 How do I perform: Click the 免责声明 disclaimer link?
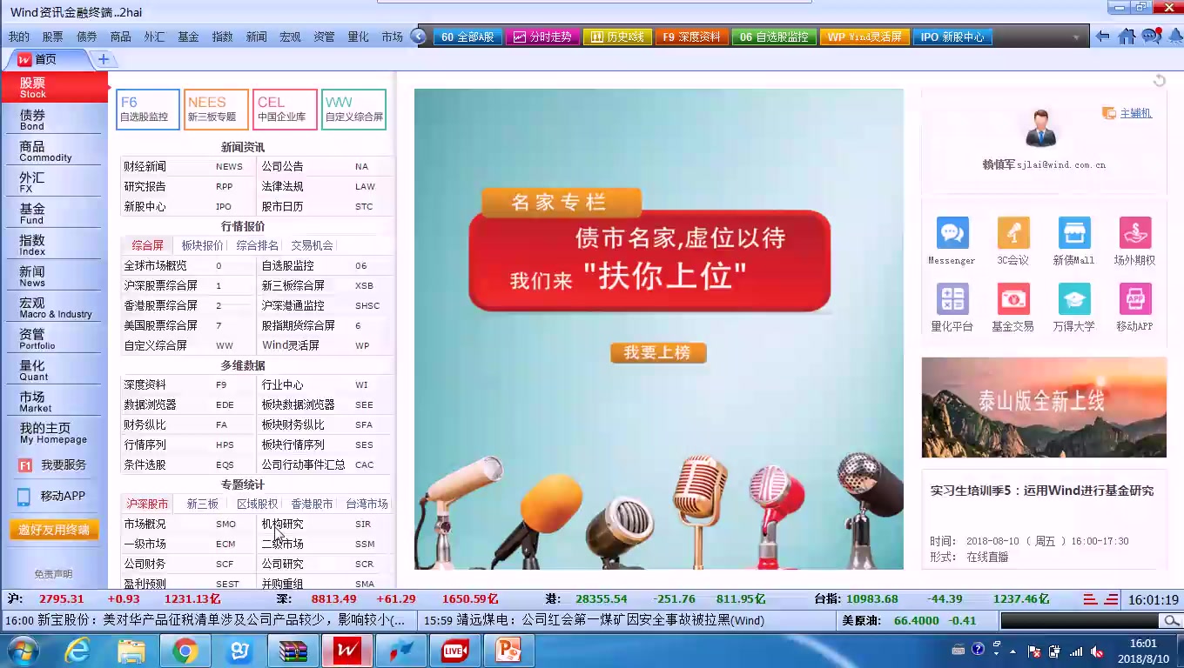click(x=53, y=574)
